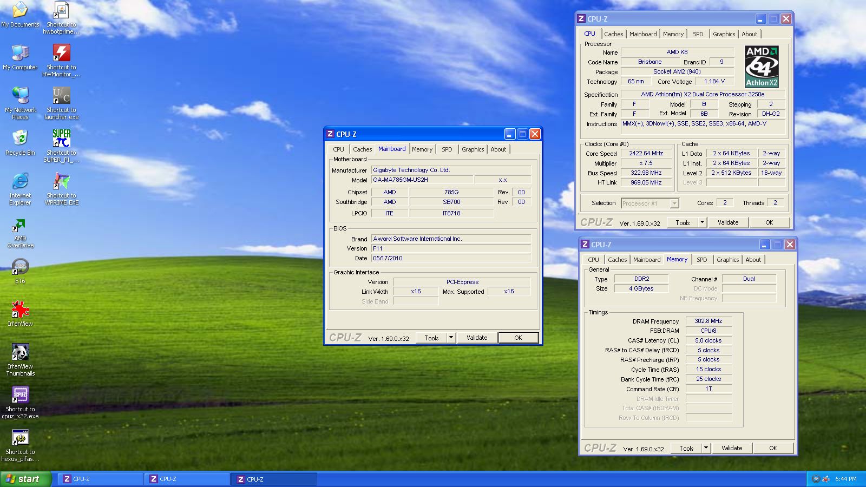Open launcher.exe shortcut icon
This screenshot has width=866, height=487.
click(61, 103)
